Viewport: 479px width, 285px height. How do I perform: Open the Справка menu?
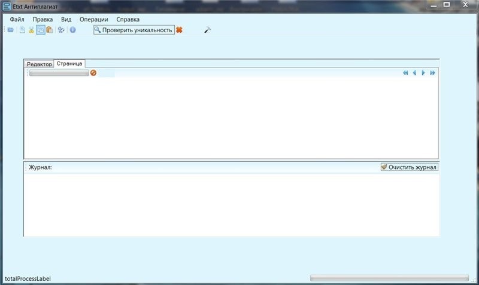pyautogui.click(x=128, y=19)
